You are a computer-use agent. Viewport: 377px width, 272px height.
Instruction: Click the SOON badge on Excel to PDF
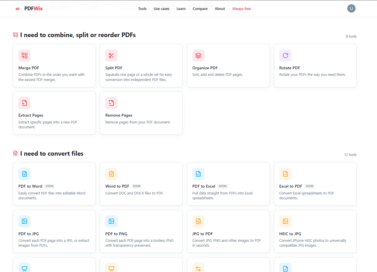coord(310,186)
